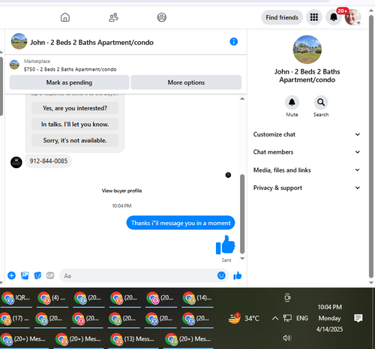Screen dimensions: 375x349
Task: Open the Groups icon in top navigation
Action: [x=161, y=17]
